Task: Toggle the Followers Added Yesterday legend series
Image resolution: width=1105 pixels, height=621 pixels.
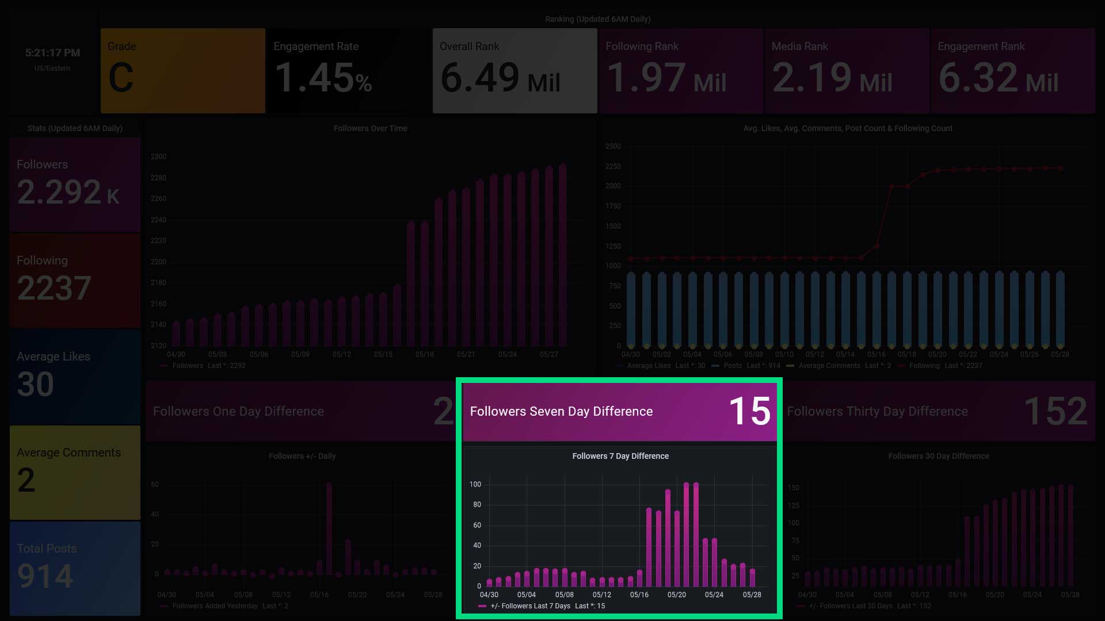Action: (215, 606)
